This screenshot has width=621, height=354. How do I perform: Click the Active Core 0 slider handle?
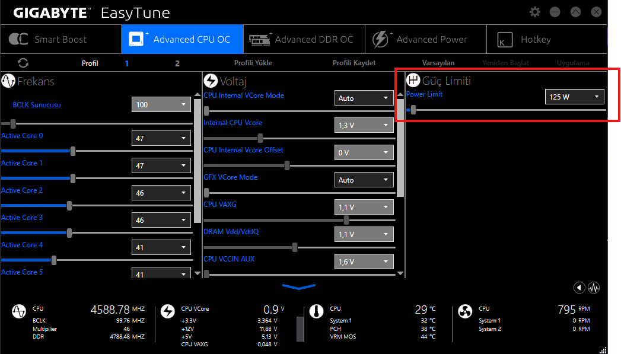pos(73,151)
